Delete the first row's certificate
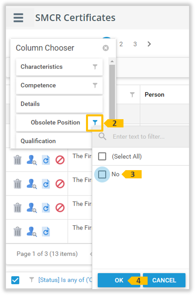Screen dimensions: 195x295 pos(18,160)
